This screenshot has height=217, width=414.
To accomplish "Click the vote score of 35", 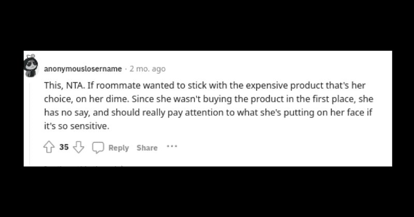I will [x=64, y=148].
